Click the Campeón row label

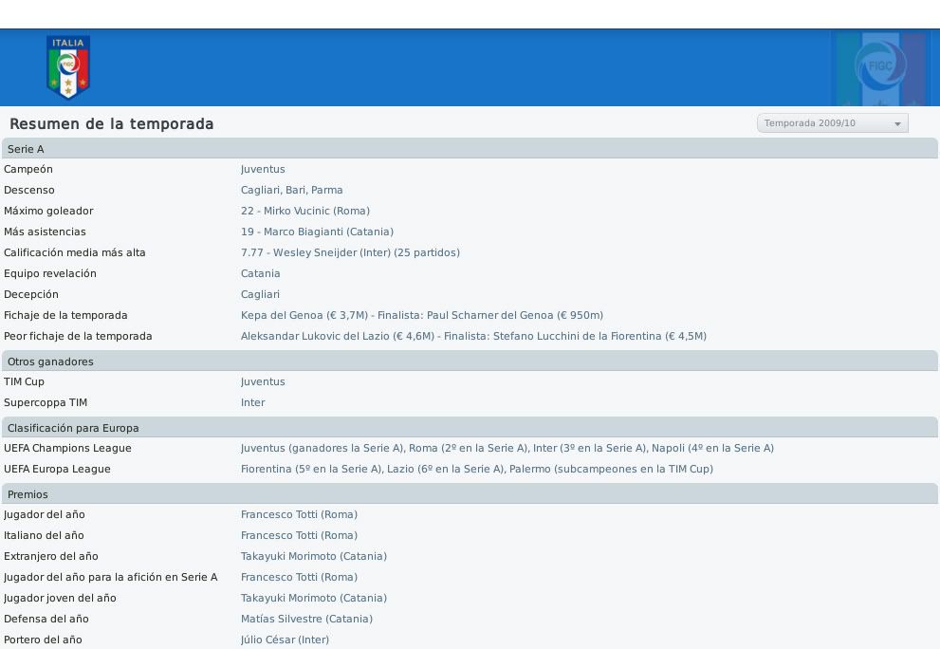coord(28,169)
